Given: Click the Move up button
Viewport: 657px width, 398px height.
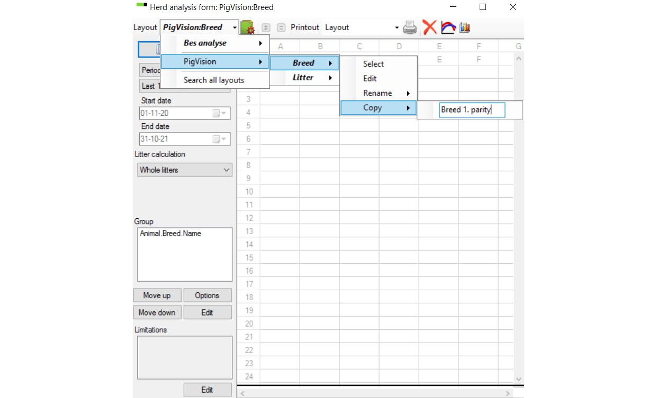Looking at the screenshot, I should tap(157, 295).
